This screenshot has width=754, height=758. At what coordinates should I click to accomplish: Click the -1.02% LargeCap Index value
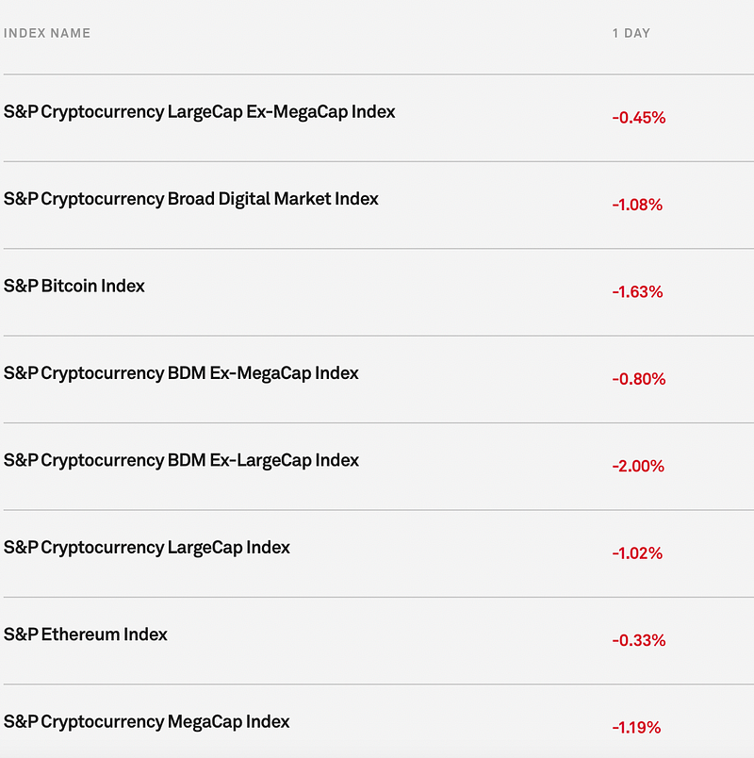[637, 553]
